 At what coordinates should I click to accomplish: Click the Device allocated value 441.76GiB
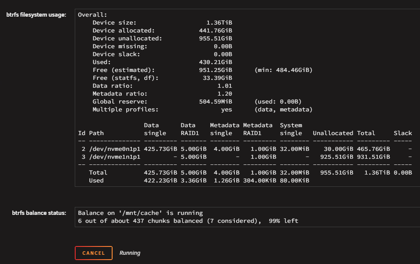point(215,30)
